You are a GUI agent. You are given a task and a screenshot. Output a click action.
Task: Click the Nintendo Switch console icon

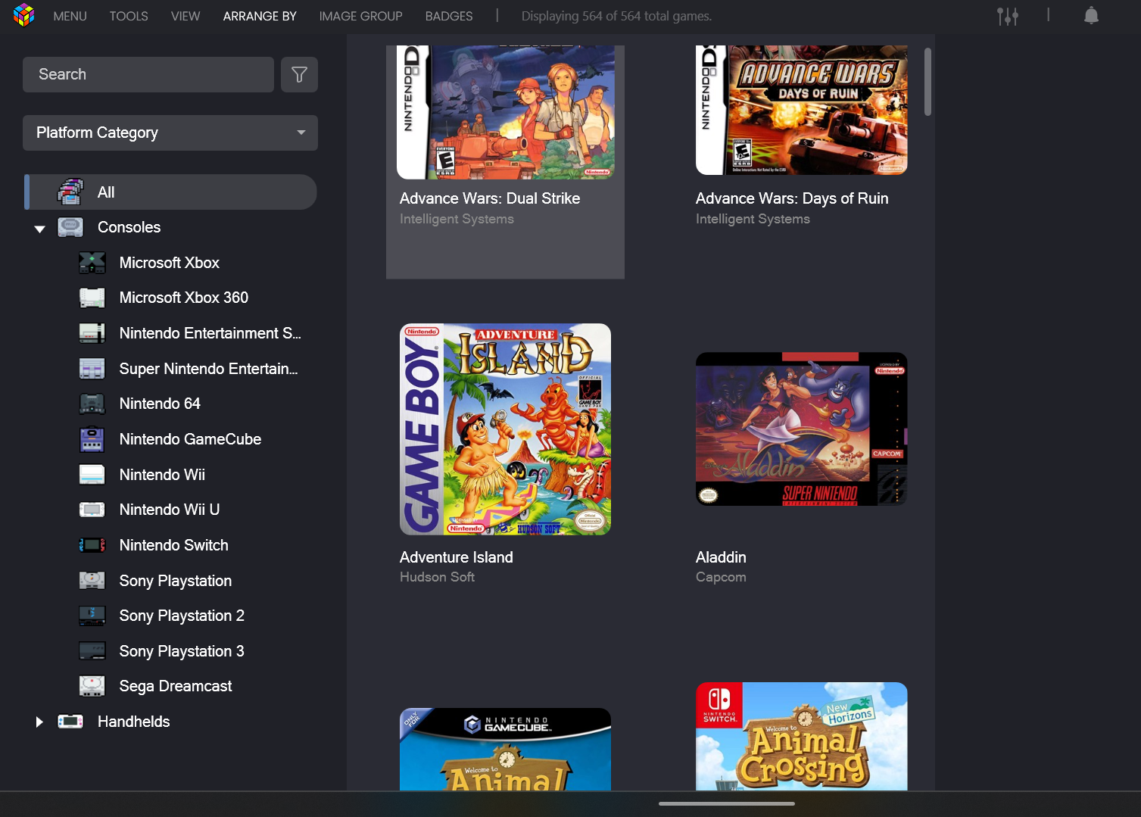[92, 545]
